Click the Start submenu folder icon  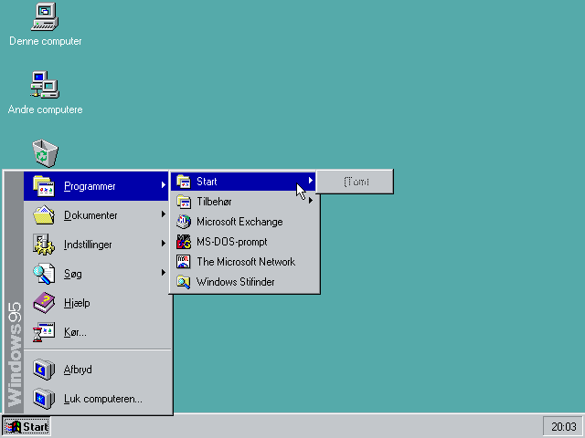coord(183,182)
